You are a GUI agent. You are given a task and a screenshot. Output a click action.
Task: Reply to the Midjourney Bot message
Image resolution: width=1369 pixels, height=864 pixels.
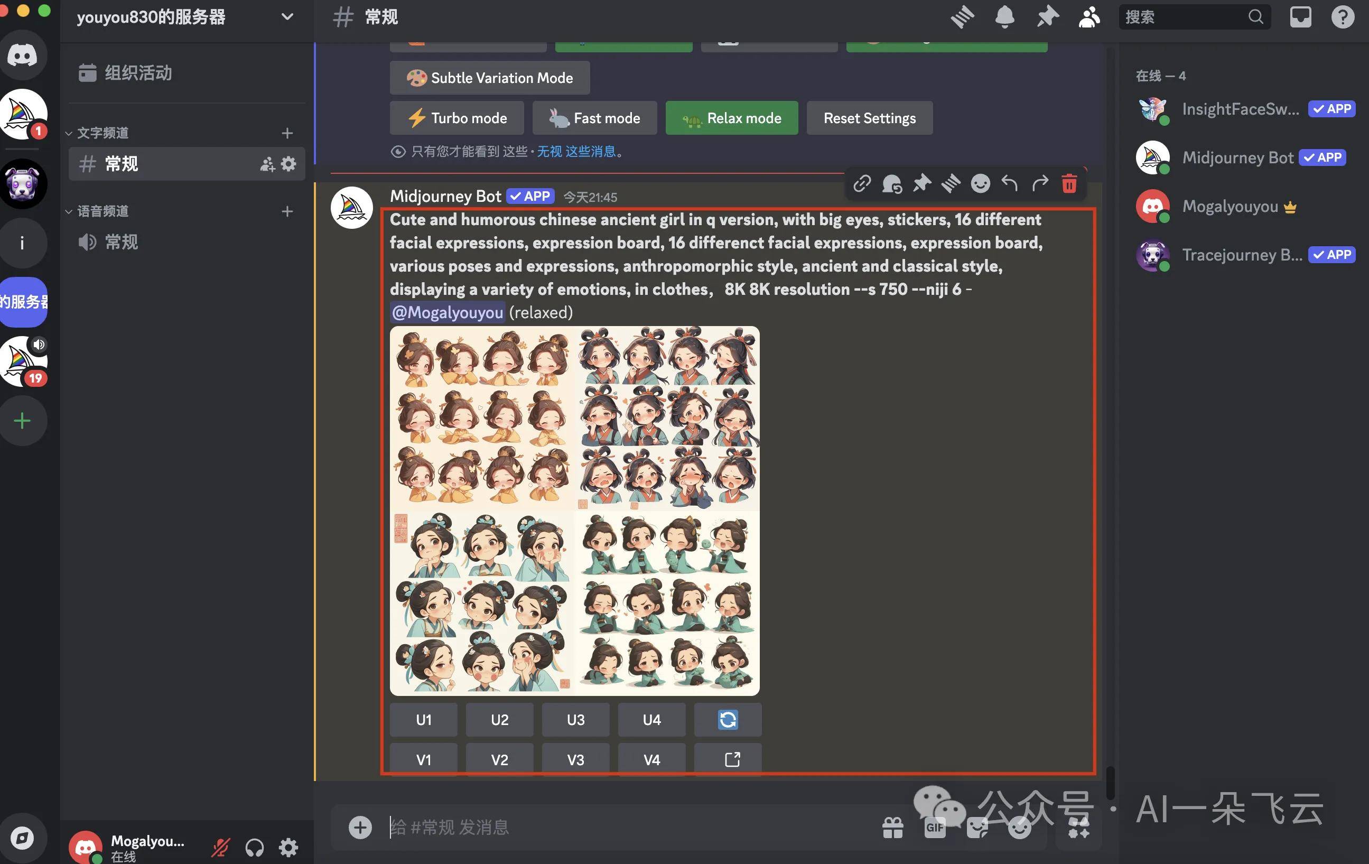click(x=1010, y=183)
